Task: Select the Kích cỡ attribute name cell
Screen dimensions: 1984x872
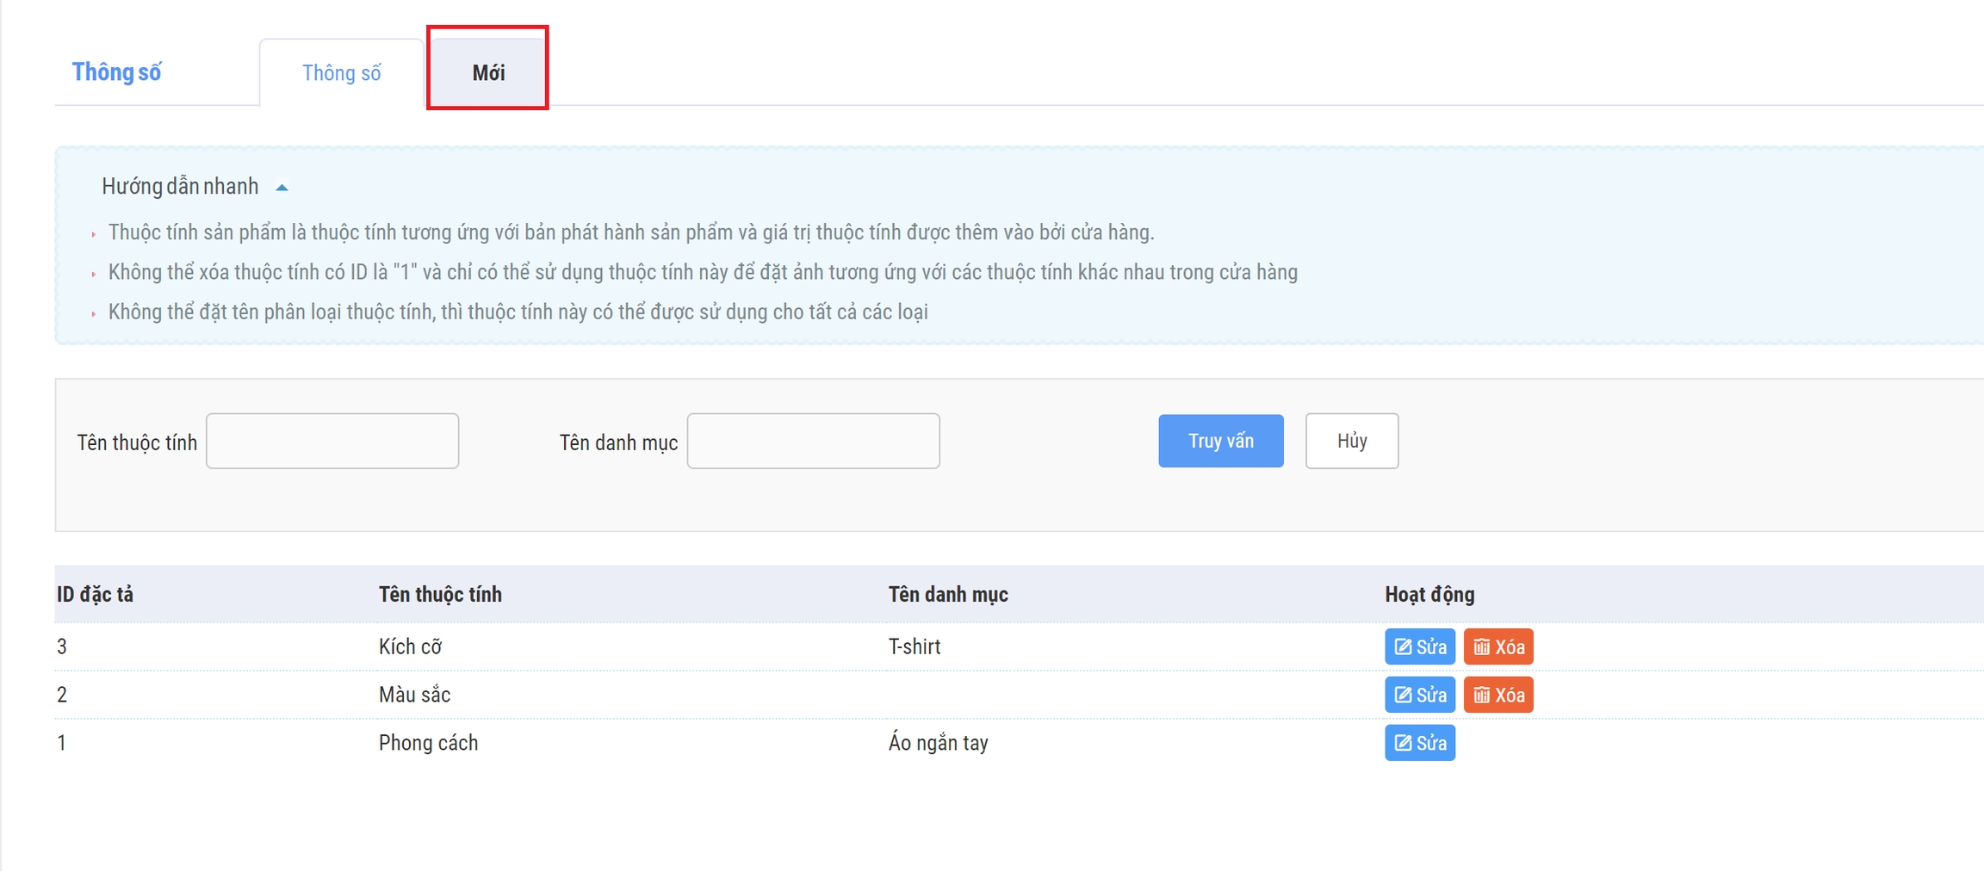Action: pyautogui.click(x=410, y=647)
